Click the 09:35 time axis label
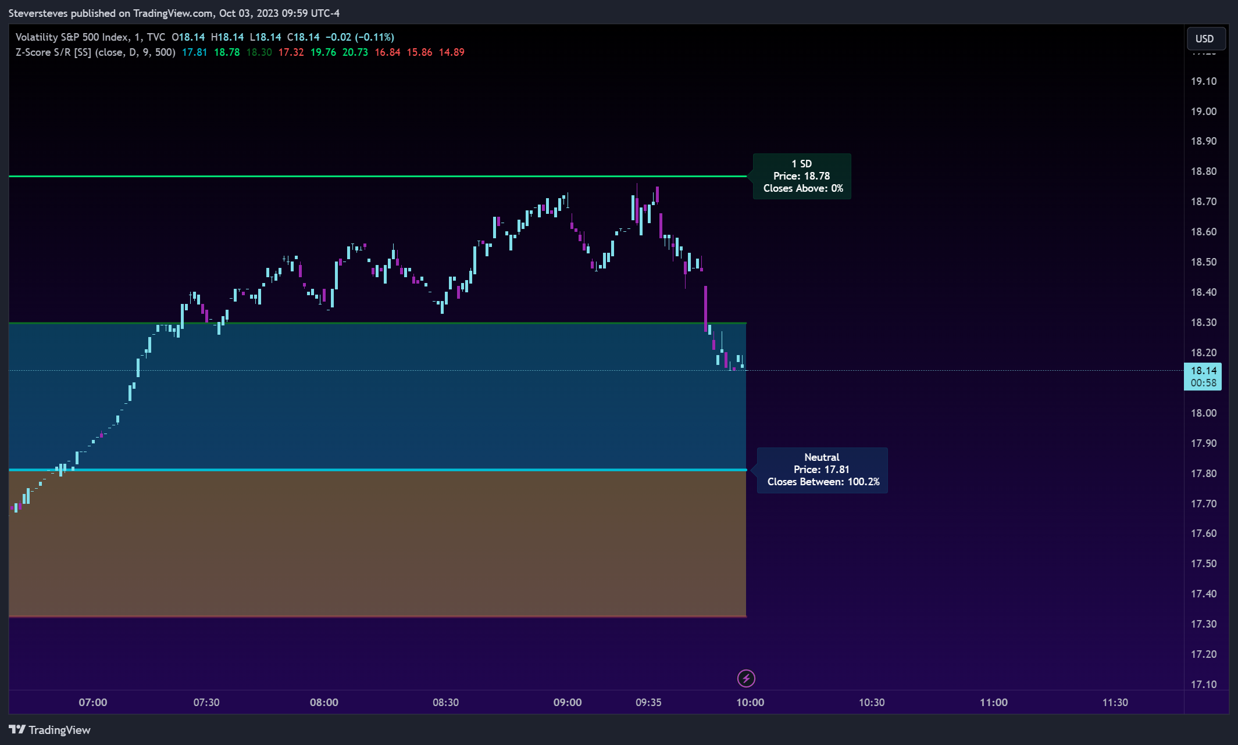This screenshot has height=745, width=1238. [x=648, y=703]
